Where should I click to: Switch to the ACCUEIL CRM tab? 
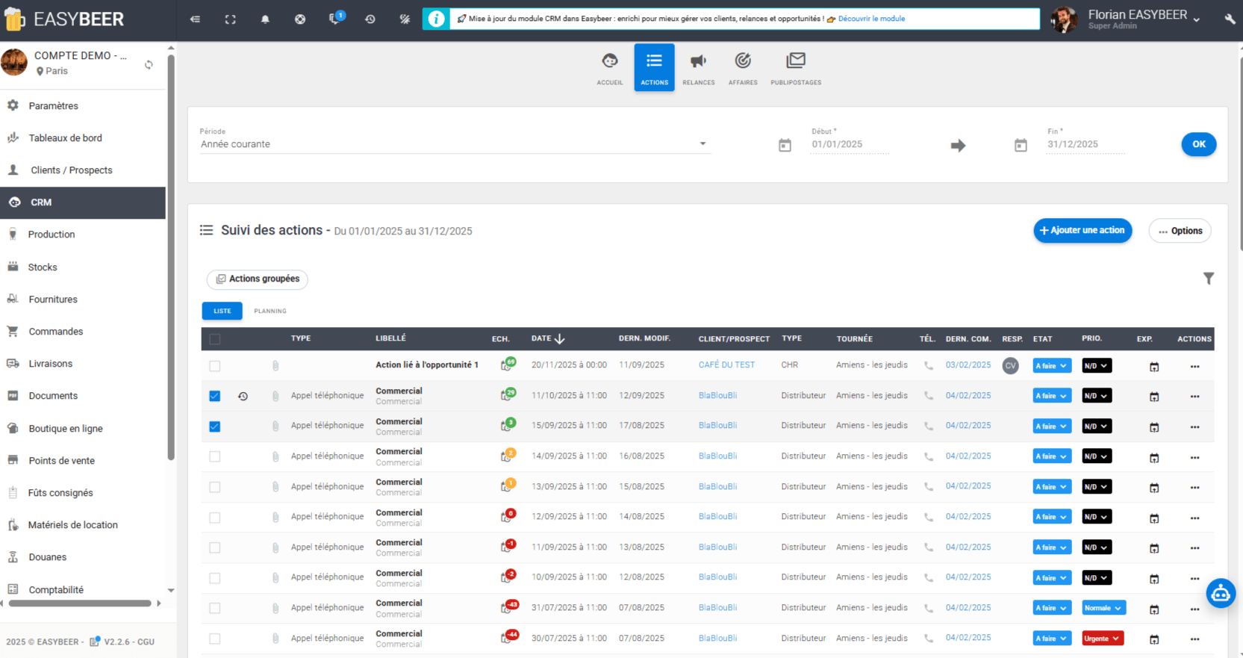click(x=610, y=68)
